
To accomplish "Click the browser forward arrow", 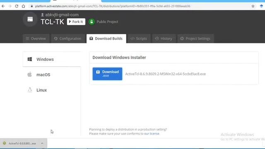I will pyautogui.click(x=10, y=6).
